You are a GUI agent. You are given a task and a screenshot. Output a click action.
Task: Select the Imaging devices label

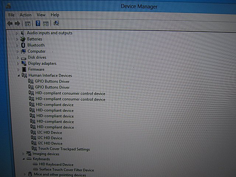pyautogui.click(x=46, y=154)
